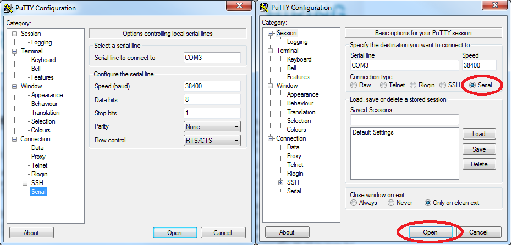Select Proxy in right window tree

(x=294, y=156)
